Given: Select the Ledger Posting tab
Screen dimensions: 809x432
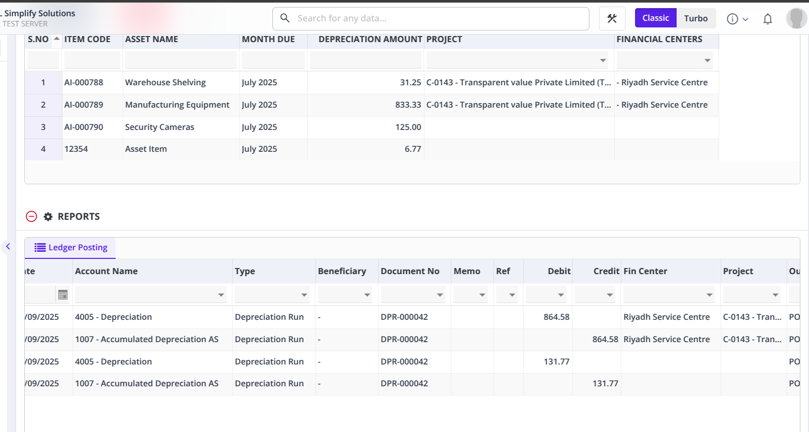Looking at the screenshot, I should pyautogui.click(x=71, y=248).
